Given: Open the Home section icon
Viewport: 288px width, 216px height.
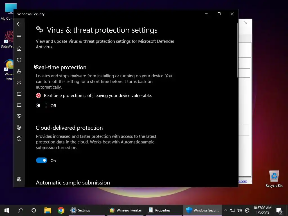Looking at the screenshot, I should 19,48.
